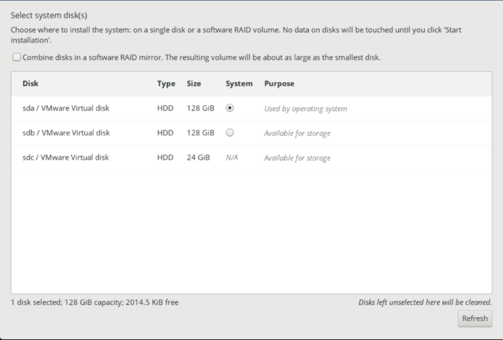Select the sdb / VMware Virtual disk entry

click(x=66, y=133)
